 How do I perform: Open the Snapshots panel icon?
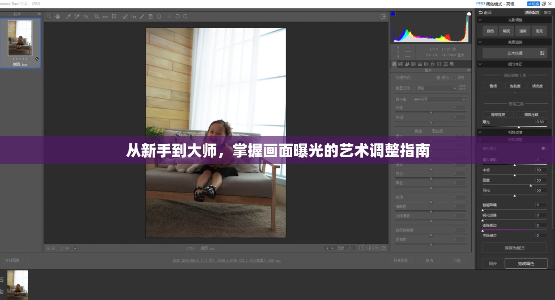(x=452, y=64)
